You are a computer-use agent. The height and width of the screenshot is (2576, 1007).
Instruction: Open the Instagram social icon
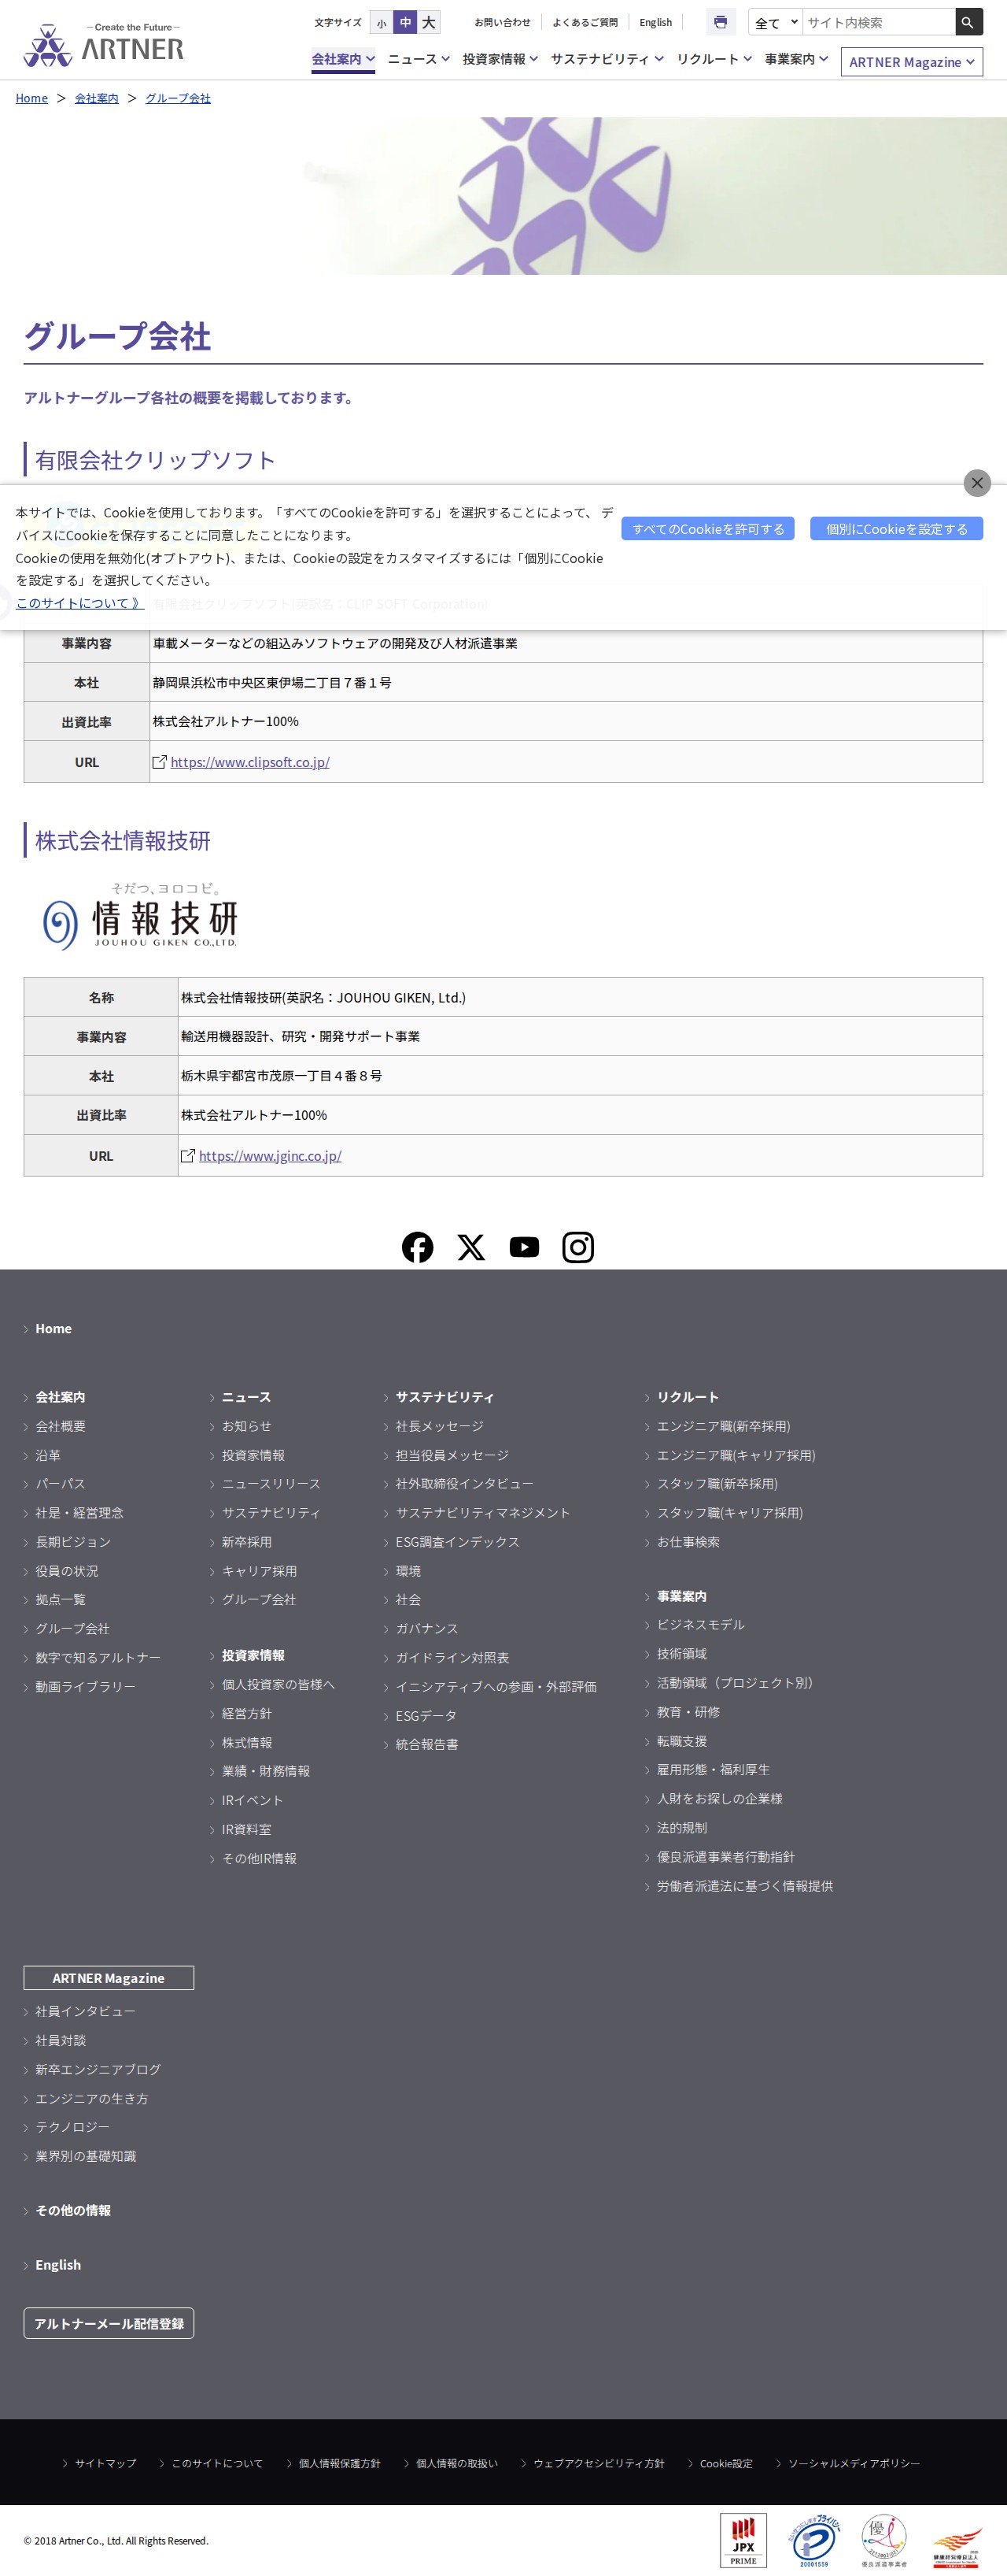click(577, 1247)
